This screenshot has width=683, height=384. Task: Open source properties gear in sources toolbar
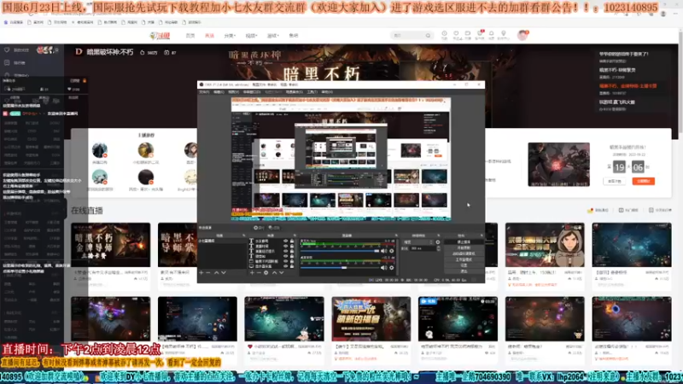point(266,272)
